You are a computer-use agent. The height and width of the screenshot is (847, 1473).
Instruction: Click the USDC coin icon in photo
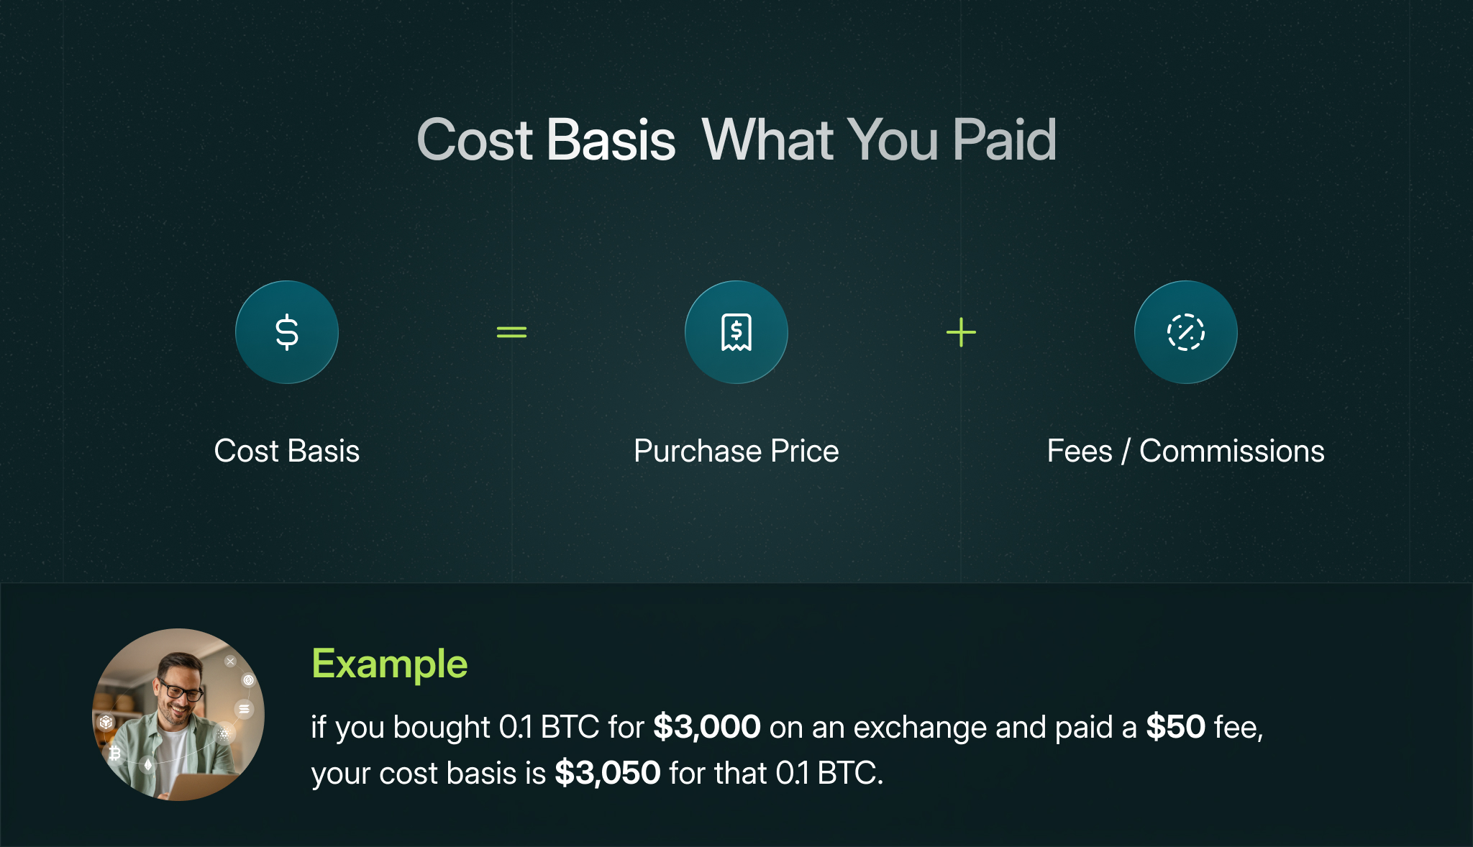click(x=248, y=680)
